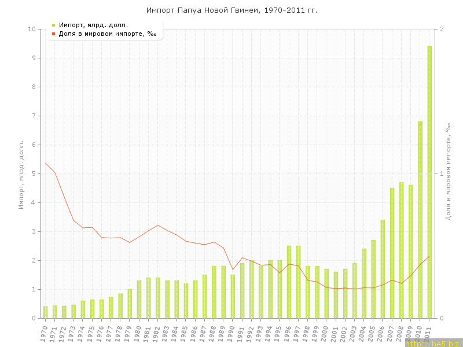Click the value 10 on left axis
This screenshot has height=347, width=463.
[x=32, y=29]
